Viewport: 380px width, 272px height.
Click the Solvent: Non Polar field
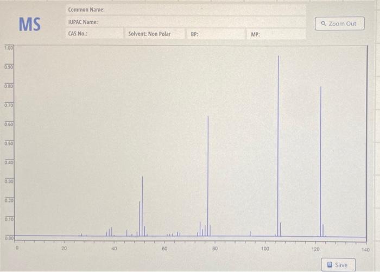(155, 34)
